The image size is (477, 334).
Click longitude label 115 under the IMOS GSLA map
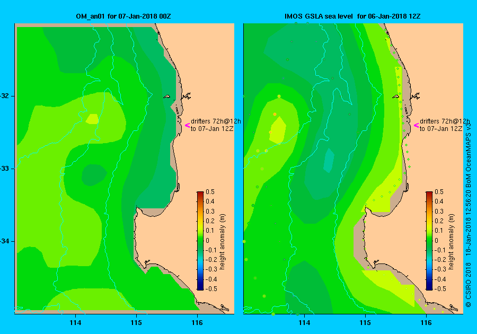point(365,323)
